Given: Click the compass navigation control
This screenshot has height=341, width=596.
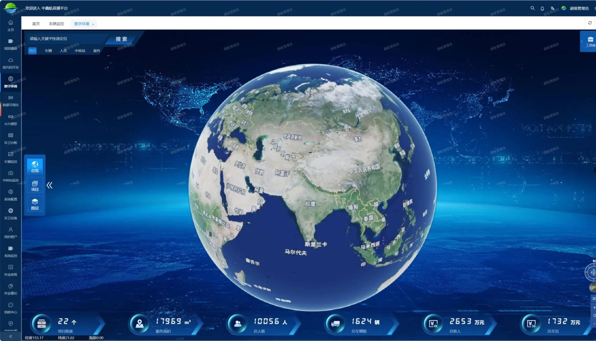Looking at the screenshot, I should 592,272.
